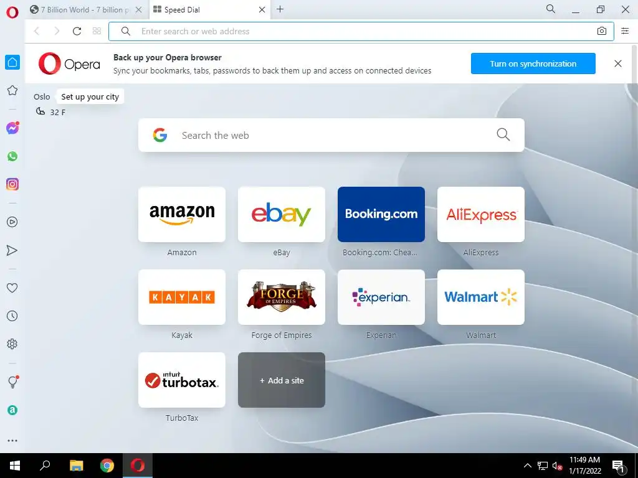Switch to the 7 Billion World tab

click(84, 10)
